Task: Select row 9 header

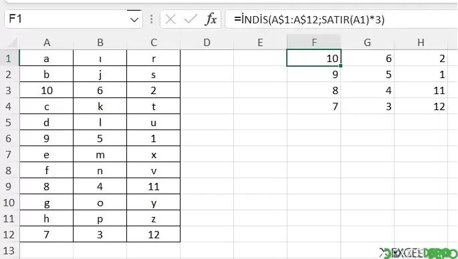Action: pos(9,186)
